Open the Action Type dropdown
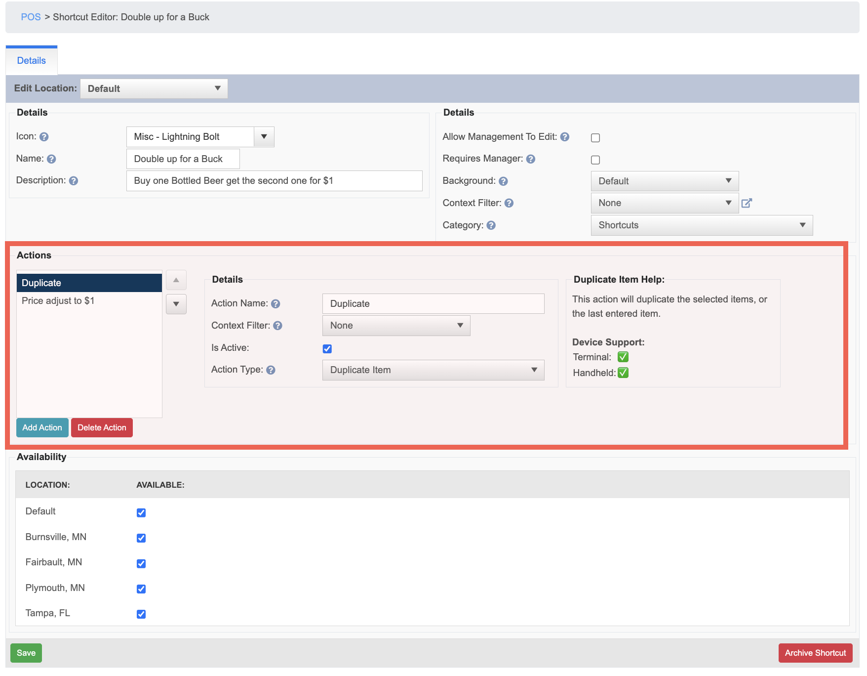 [x=433, y=370]
